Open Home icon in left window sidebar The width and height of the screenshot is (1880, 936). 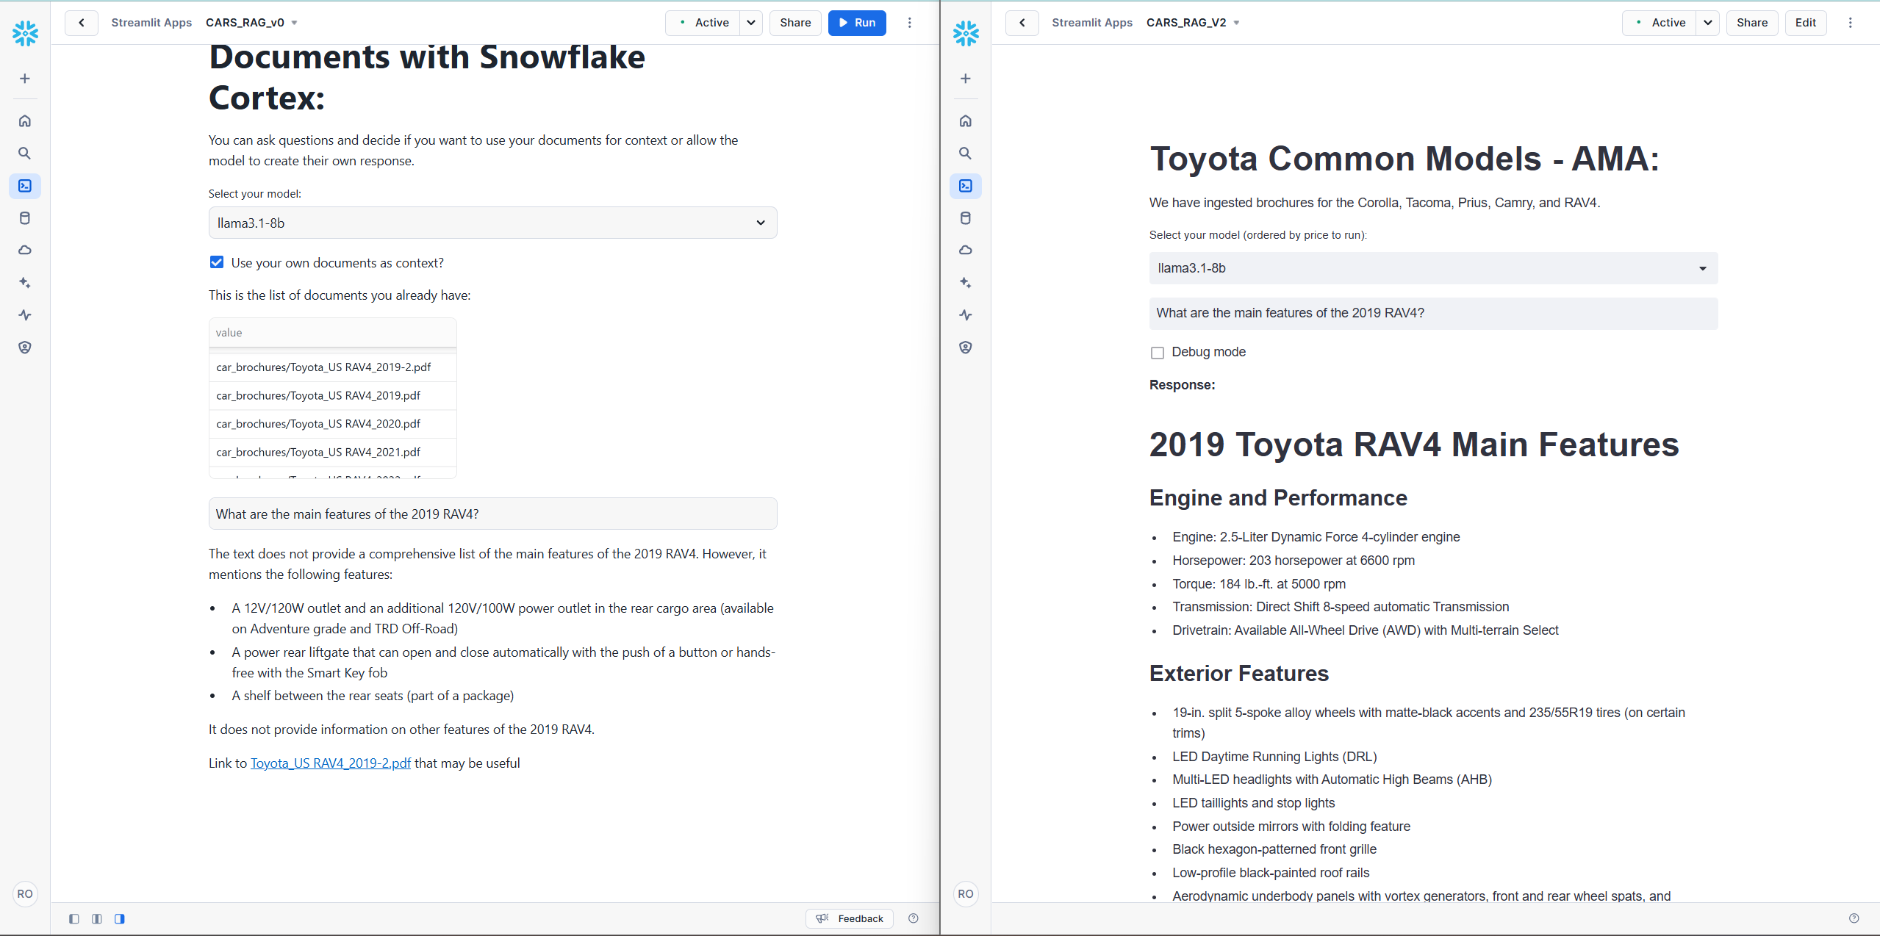25,121
